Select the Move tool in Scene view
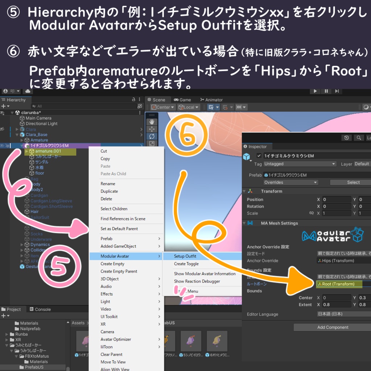 (x=152, y=129)
